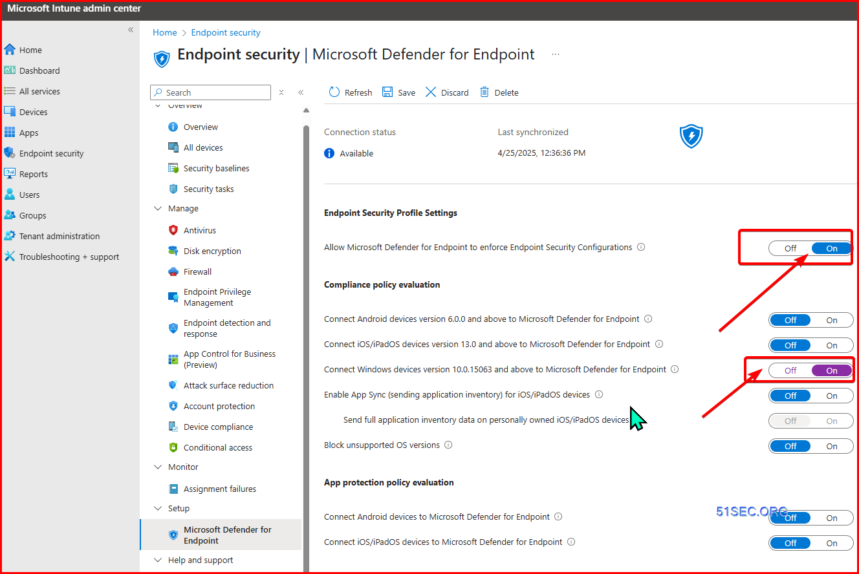Screen dimensions: 859x574
Task: Click the Last synchronized timestamp 4/25/2025, 12:36:36 PM
Action: [541, 153]
